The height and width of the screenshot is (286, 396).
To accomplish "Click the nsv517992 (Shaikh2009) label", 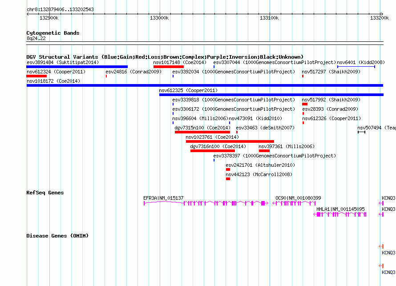I will click(331, 100).
